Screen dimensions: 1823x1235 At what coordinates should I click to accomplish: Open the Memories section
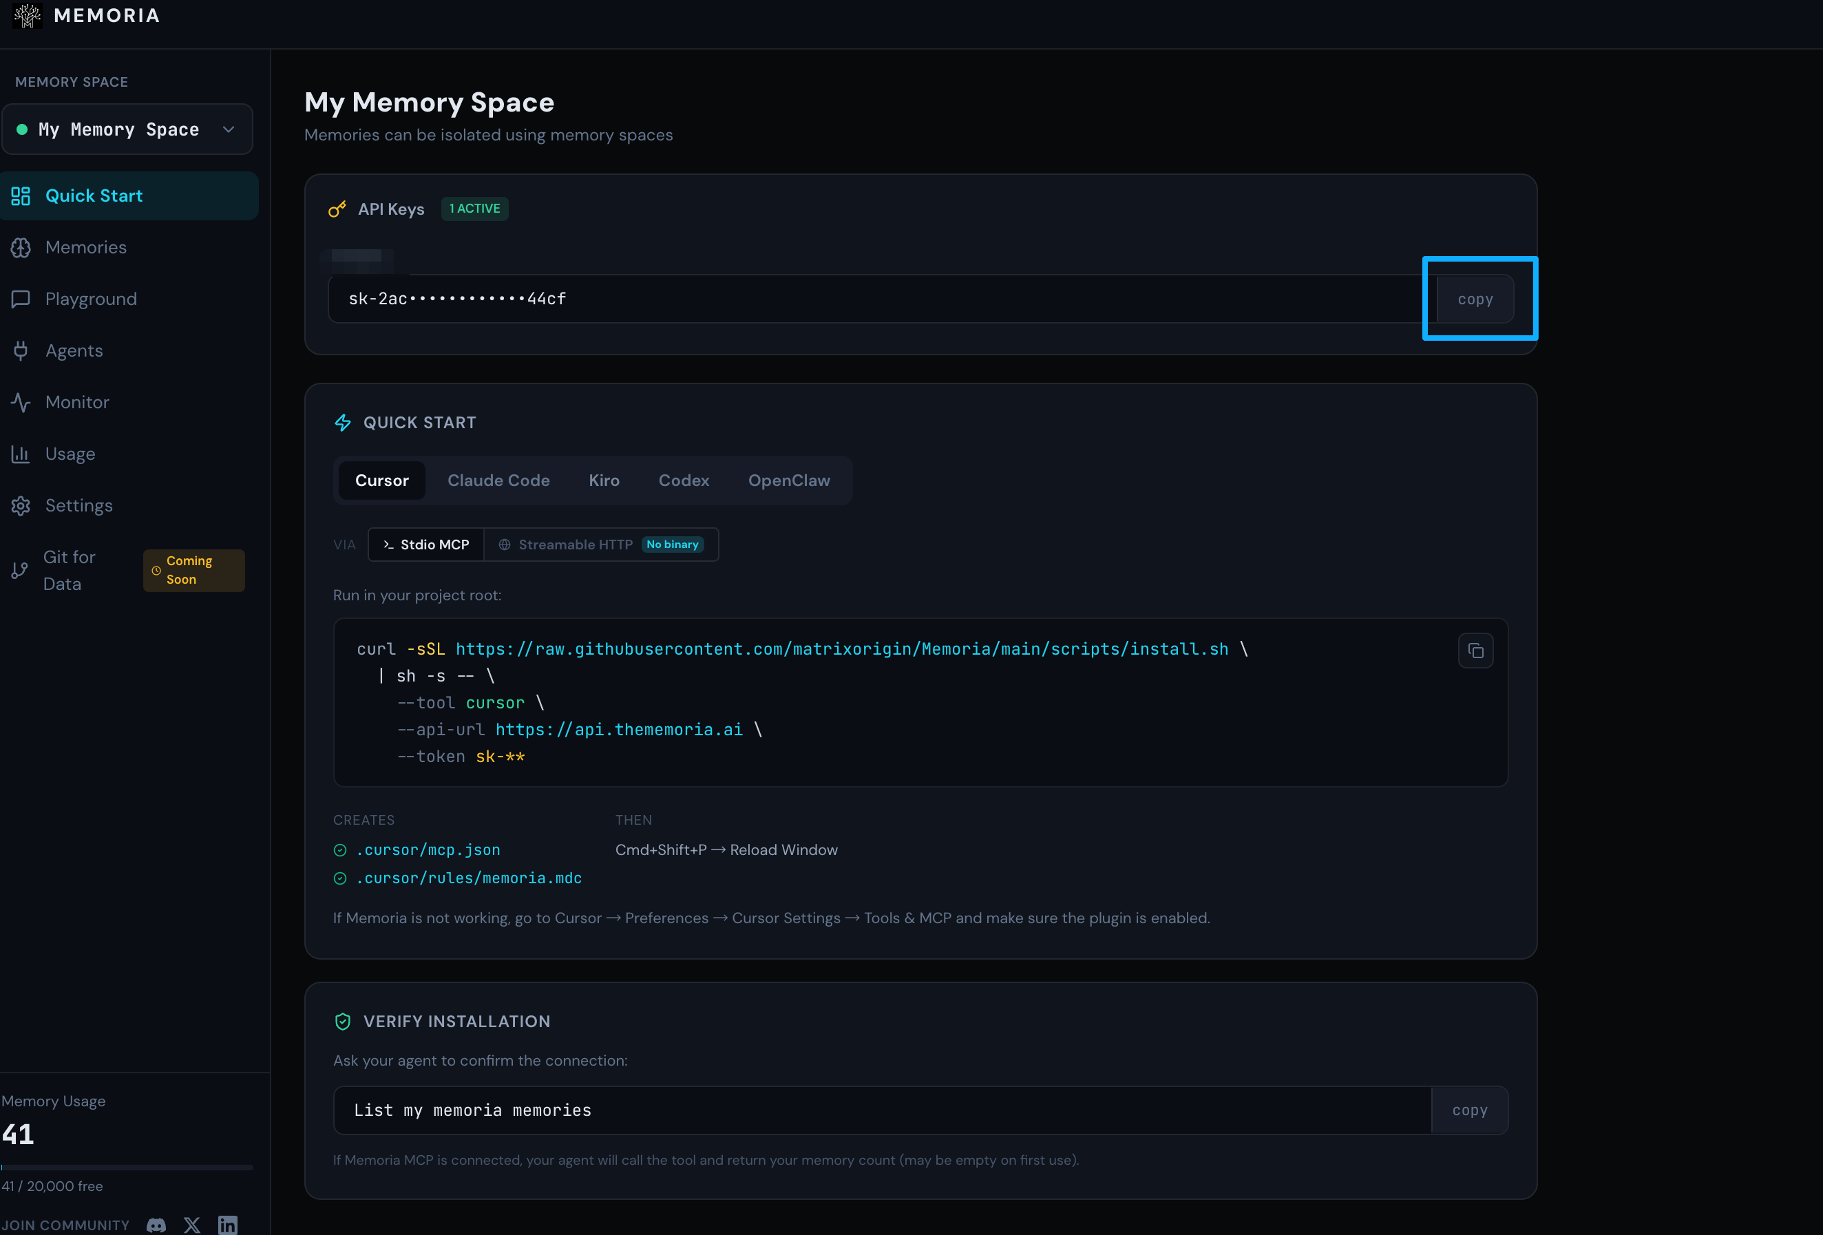(x=85, y=247)
